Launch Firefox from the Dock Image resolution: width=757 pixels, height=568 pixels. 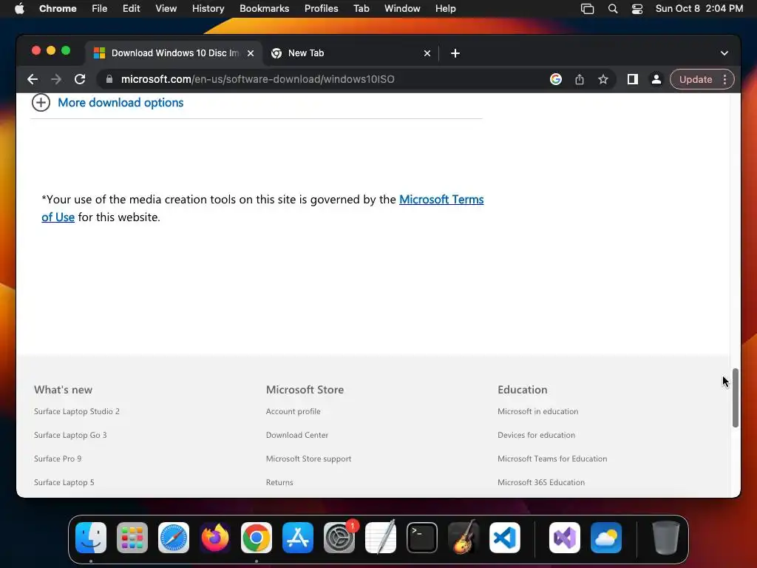pyautogui.click(x=215, y=538)
